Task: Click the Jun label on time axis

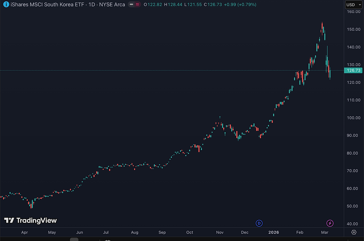Action: tap(79, 232)
